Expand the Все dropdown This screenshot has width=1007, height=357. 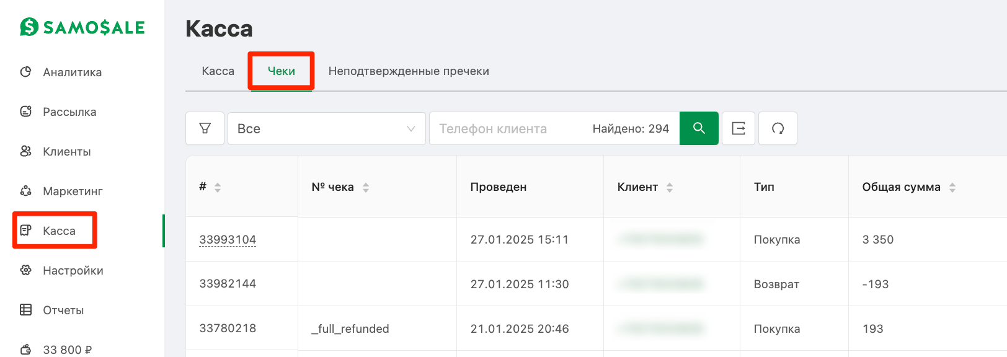click(327, 128)
